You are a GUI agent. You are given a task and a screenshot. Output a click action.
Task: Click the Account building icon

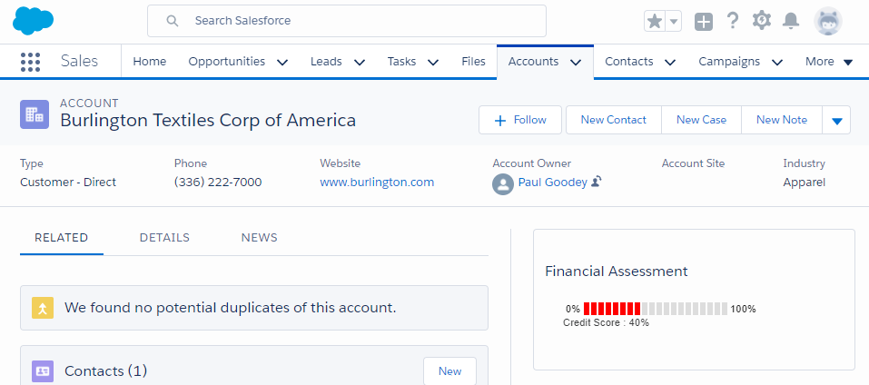[x=35, y=114]
